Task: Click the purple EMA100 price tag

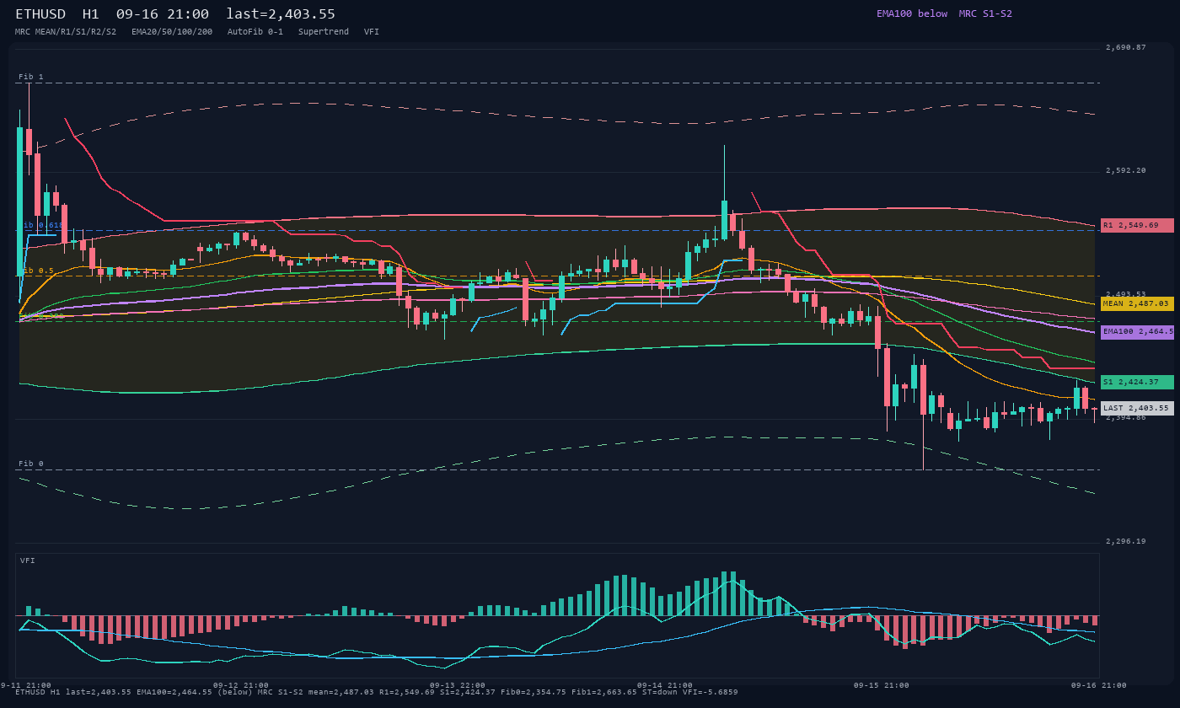Action: (x=1137, y=332)
